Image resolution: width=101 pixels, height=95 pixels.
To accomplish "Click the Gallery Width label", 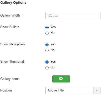I will pos(10,16).
